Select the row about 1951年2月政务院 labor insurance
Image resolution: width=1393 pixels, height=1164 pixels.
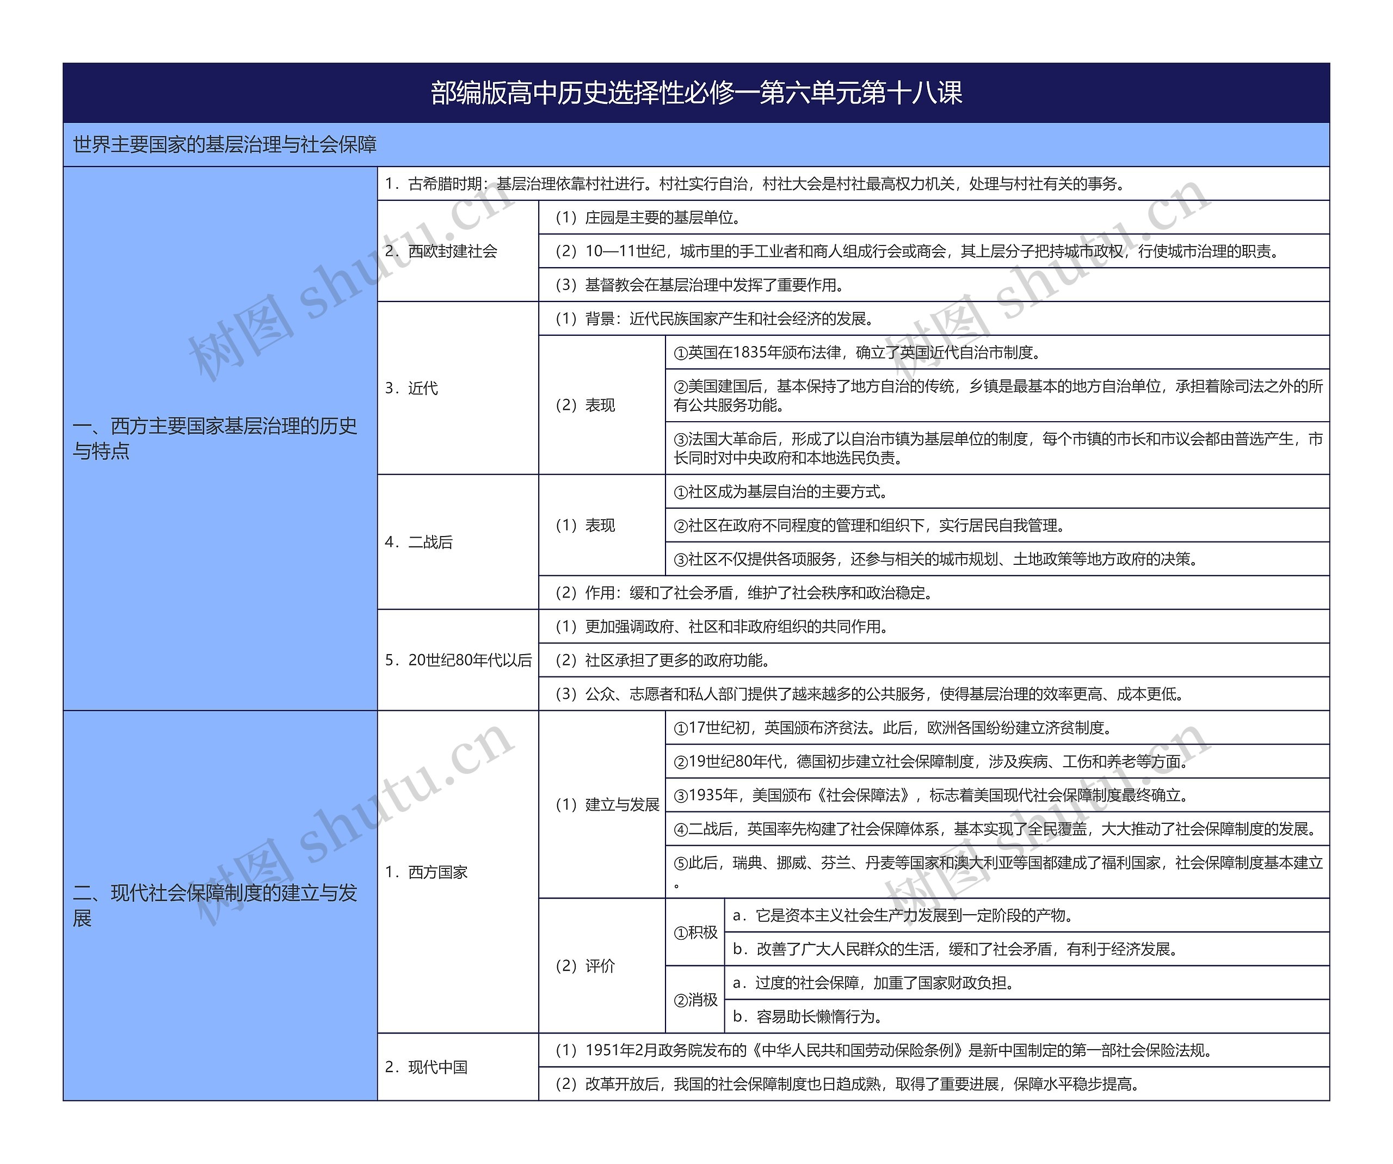click(x=934, y=1050)
